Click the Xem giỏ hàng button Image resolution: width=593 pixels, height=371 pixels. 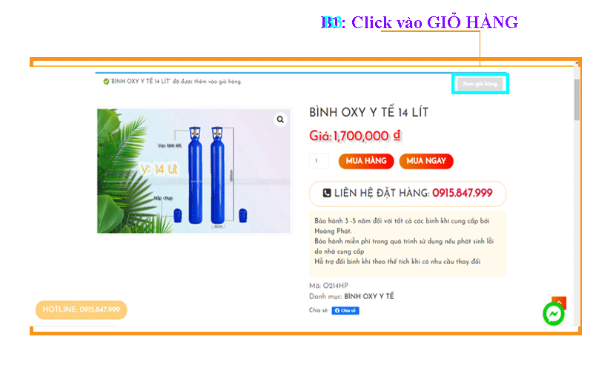pos(480,84)
